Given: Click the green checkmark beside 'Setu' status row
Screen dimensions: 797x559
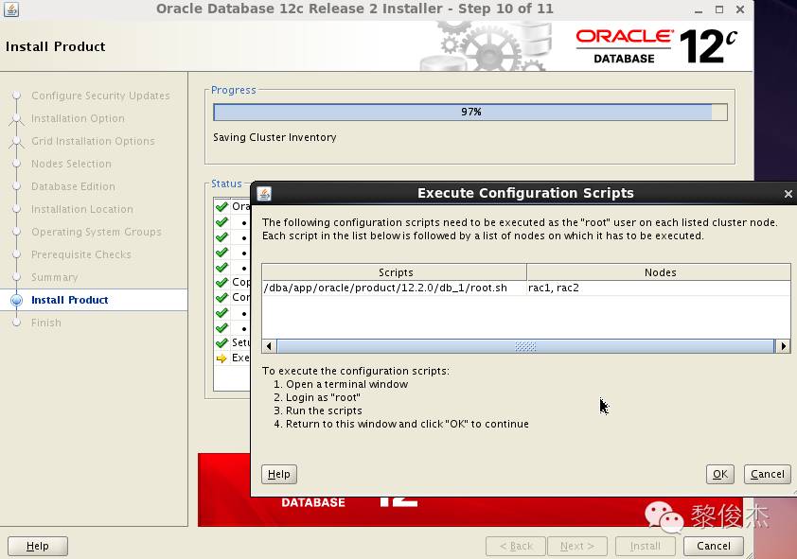Looking at the screenshot, I should pyautogui.click(x=221, y=342).
